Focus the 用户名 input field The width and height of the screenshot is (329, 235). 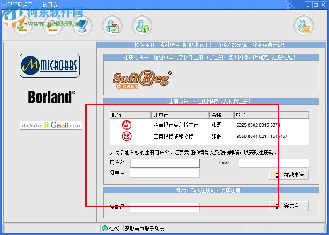point(165,163)
